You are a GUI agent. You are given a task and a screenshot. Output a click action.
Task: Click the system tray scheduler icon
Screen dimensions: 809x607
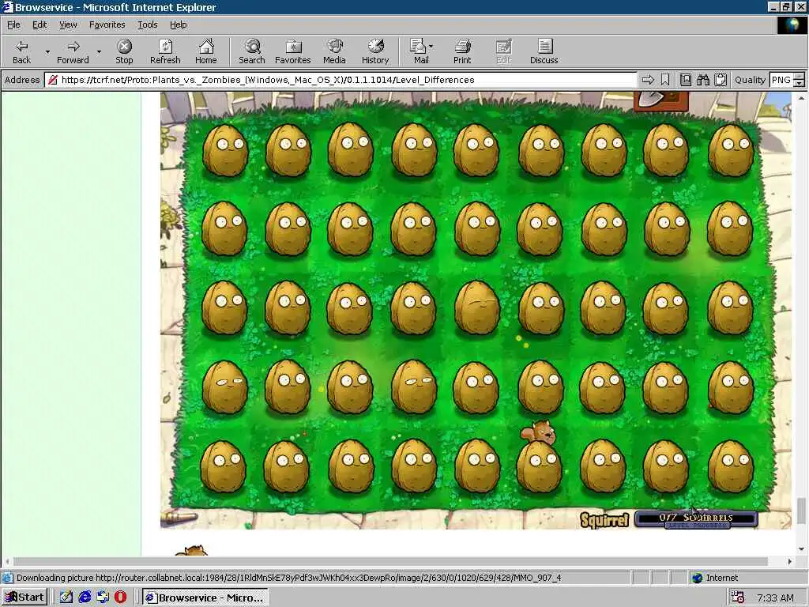738,598
